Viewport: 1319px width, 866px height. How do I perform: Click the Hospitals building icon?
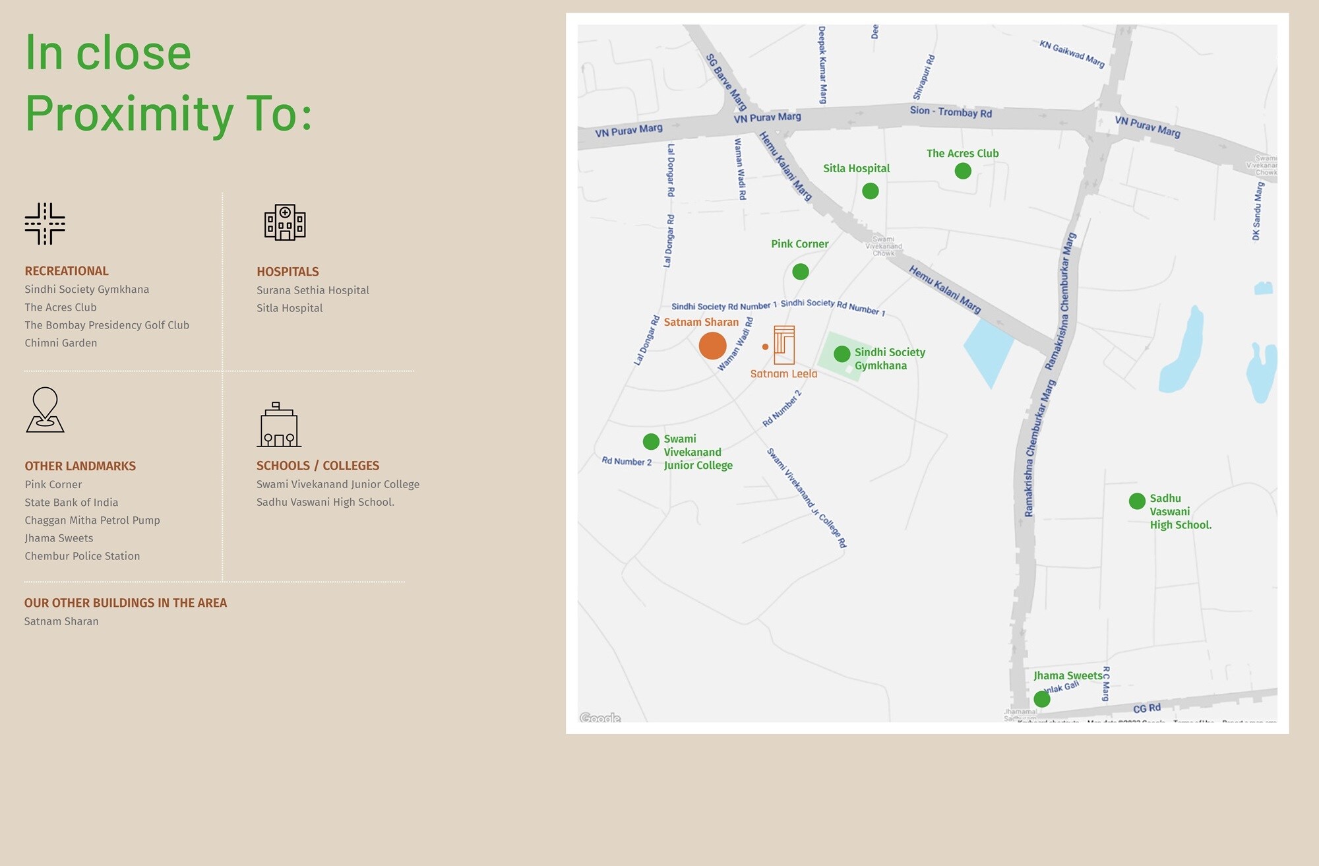tap(285, 222)
